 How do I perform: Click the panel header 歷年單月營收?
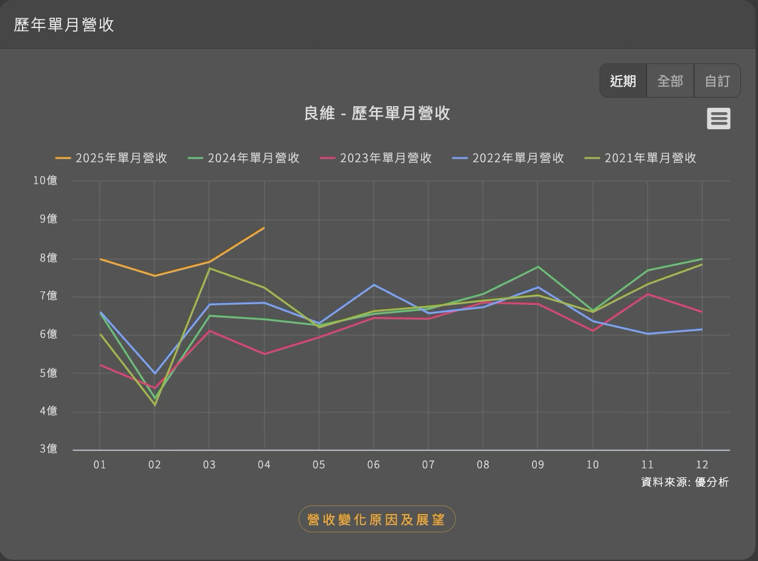point(64,24)
